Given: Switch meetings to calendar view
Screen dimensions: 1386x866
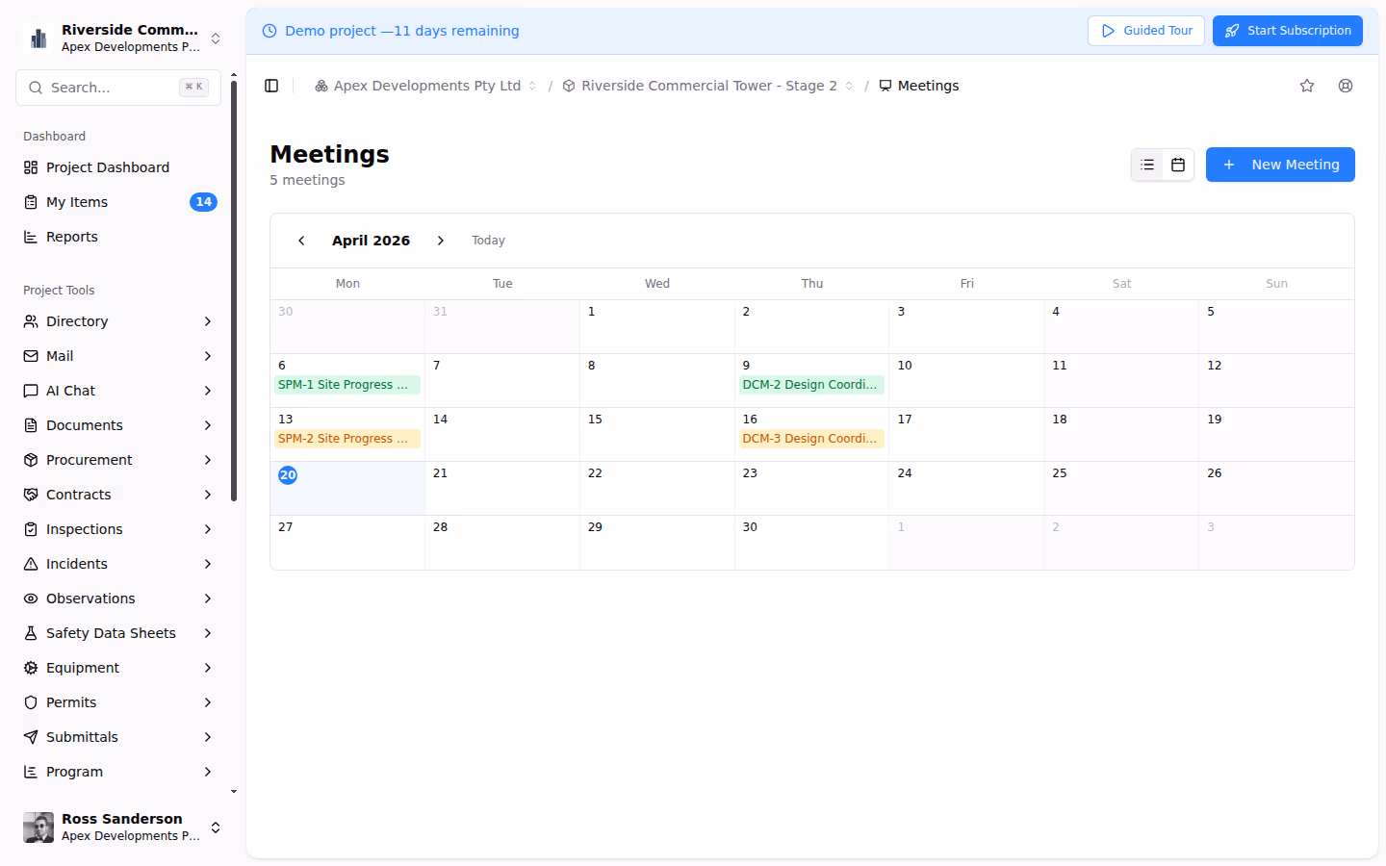Looking at the screenshot, I should [x=1178, y=165].
